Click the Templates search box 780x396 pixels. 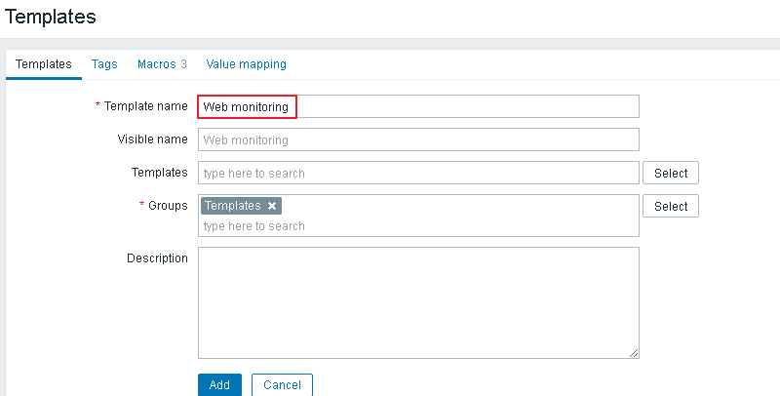pyautogui.click(x=418, y=173)
